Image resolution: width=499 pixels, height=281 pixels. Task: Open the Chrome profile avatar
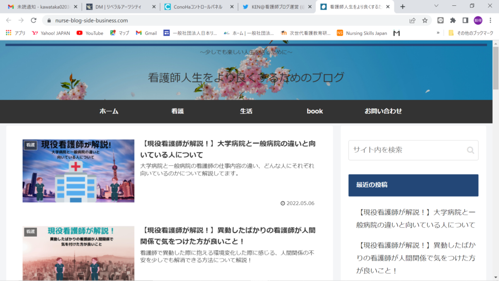[478, 20]
